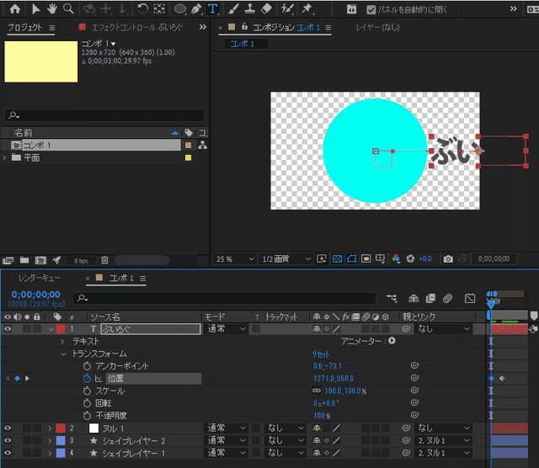
Task: Toggle transparency grid in viewer
Action: point(337,258)
